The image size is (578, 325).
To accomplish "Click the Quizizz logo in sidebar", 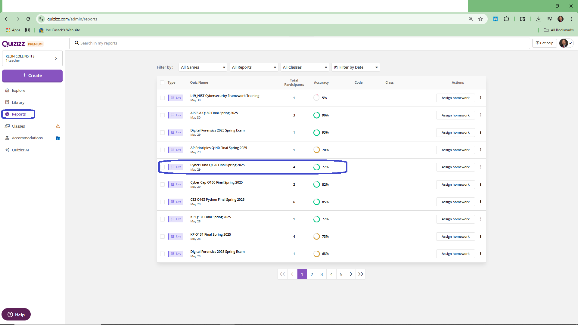I will [14, 44].
